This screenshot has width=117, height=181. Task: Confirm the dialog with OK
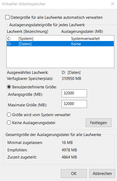coord(74,174)
